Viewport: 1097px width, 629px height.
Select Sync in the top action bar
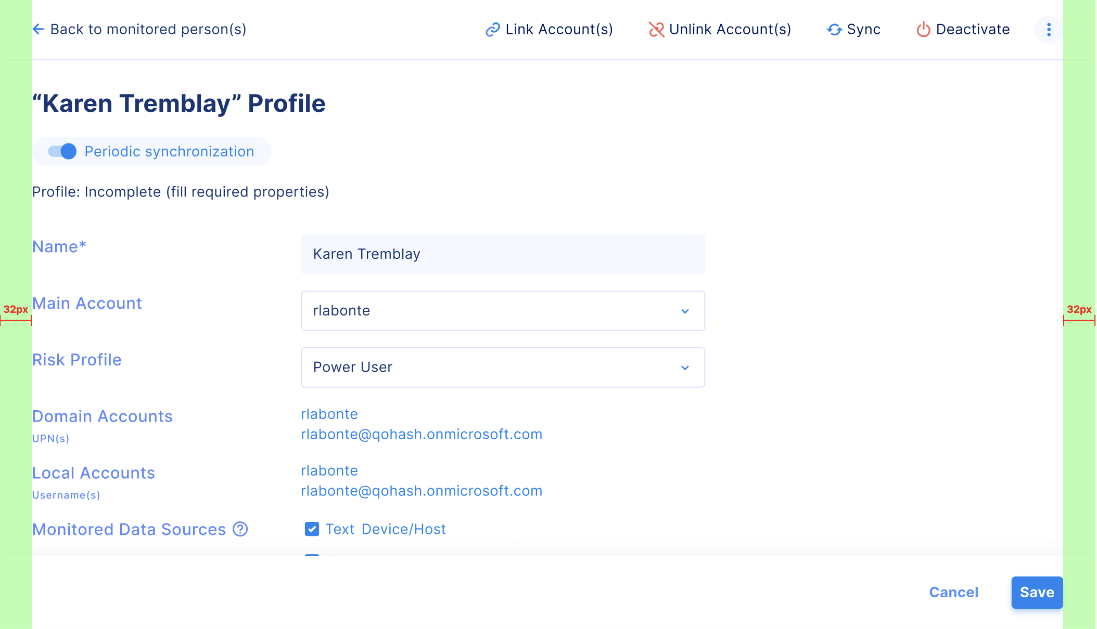[x=853, y=30]
